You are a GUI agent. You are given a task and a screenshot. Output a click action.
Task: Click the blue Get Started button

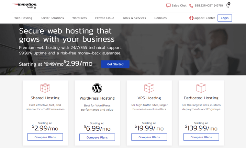115,64
